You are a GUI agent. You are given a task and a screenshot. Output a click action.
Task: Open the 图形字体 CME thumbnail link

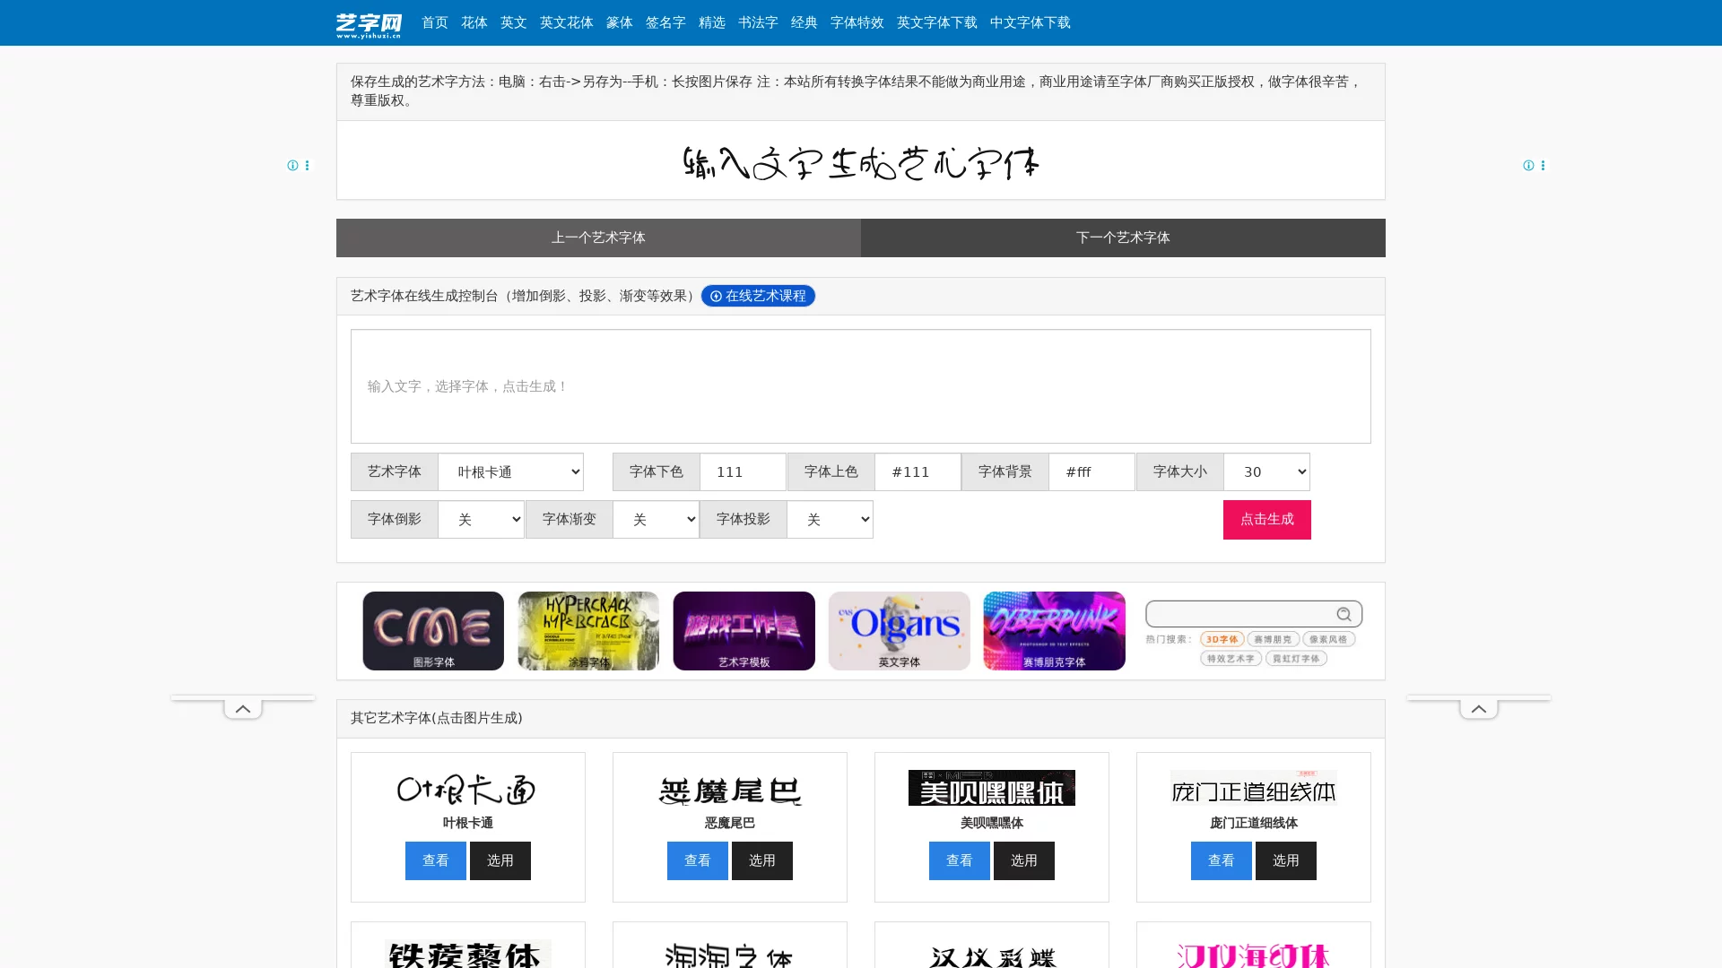[x=433, y=630]
